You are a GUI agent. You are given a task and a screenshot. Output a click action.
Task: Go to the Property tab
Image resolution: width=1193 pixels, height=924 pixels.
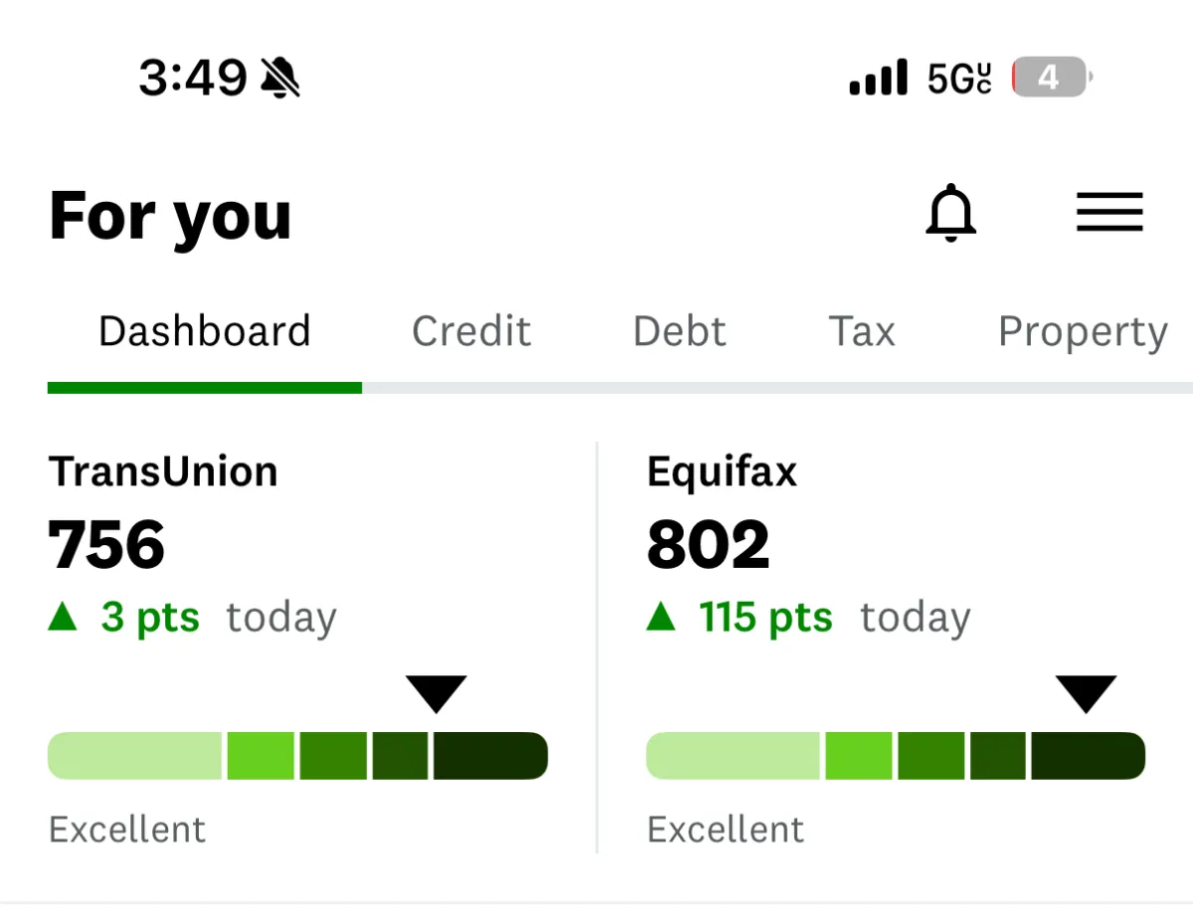click(x=1082, y=331)
